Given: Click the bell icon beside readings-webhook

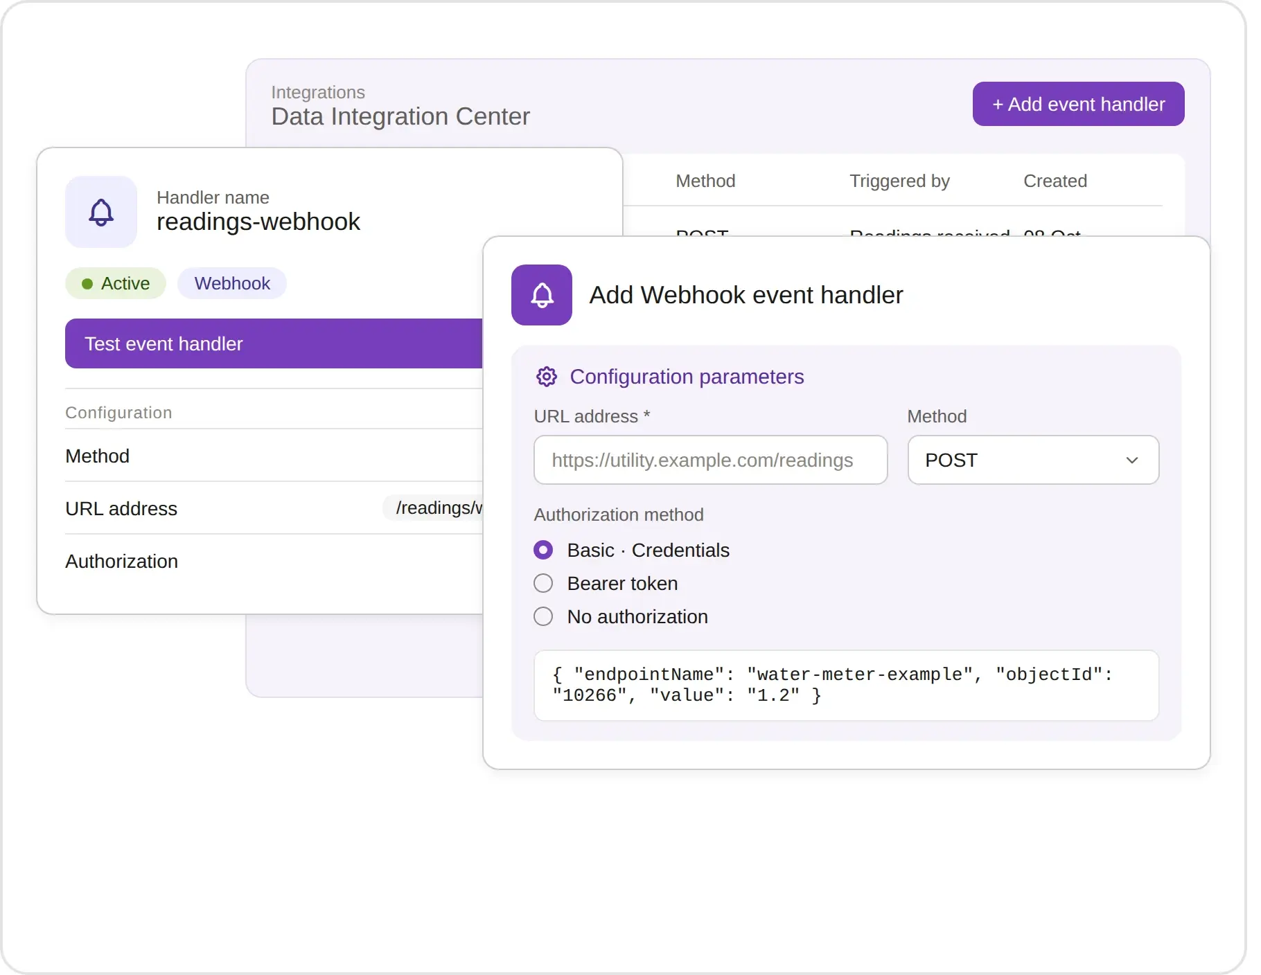Looking at the screenshot, I should click(x=101, y=212).
